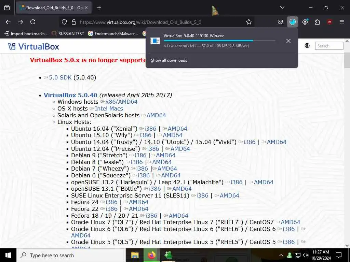The image size is (350, 262).
Task: Save page to Pocket icon
Action: (280, 22)
